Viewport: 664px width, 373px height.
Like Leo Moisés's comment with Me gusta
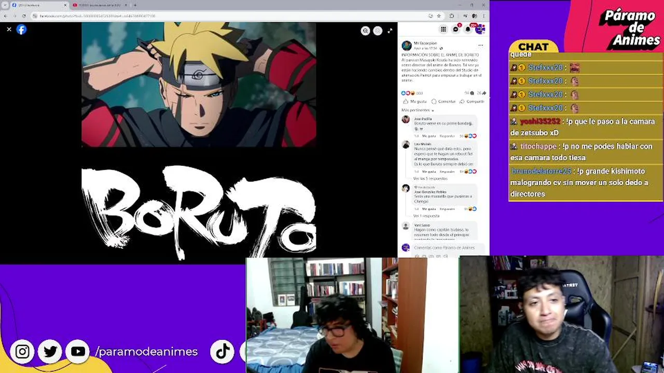[x=429, y=171]
